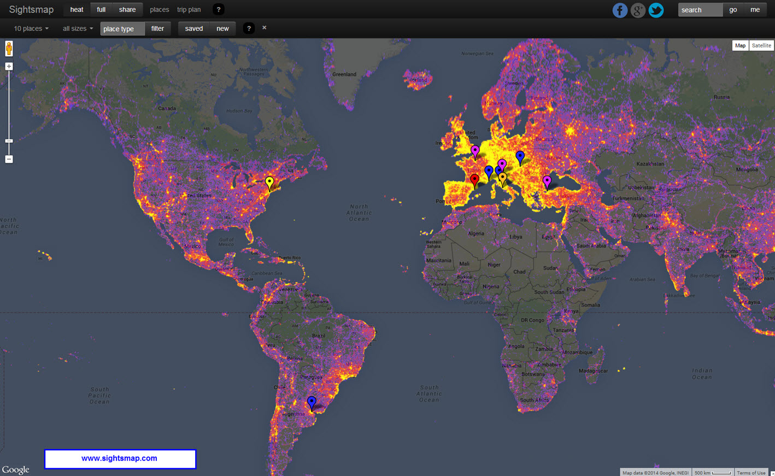Click the 'filter' button
The height and width of the screenshot is (476, 775).
click(157, 28)
